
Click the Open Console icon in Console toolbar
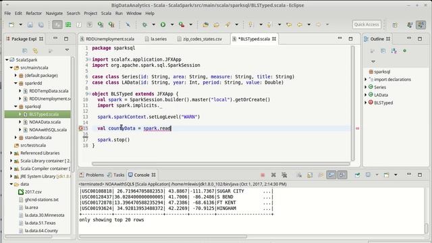[387, 175]
